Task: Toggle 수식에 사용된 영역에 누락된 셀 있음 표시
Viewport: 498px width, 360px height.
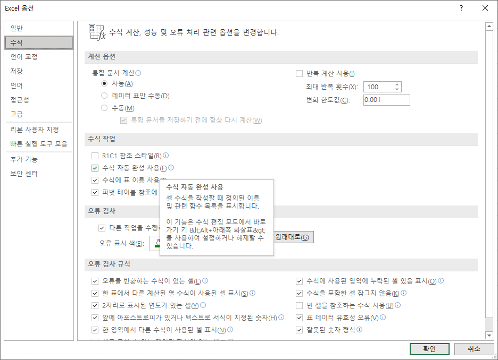Action: tap(299, 281)
